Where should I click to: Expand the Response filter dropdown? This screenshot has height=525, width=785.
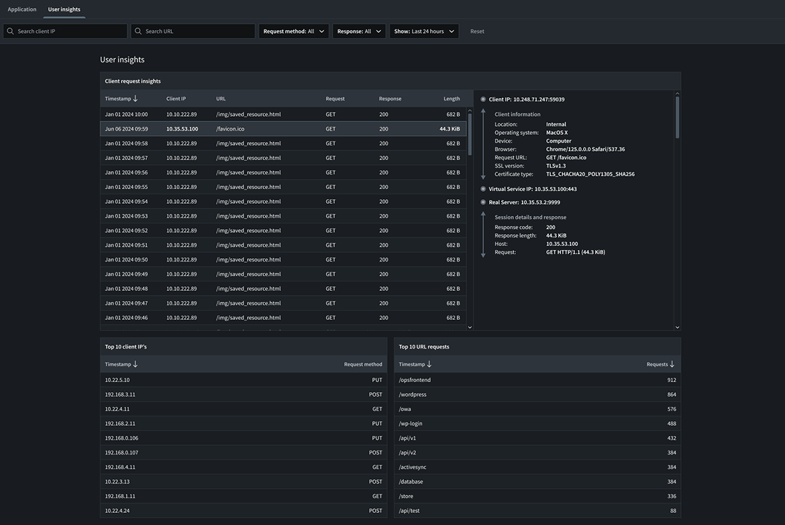(359, 32)
